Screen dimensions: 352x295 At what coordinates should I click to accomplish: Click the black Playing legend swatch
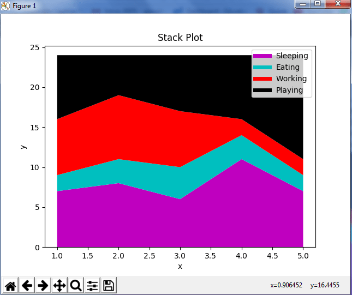(262, 90)
